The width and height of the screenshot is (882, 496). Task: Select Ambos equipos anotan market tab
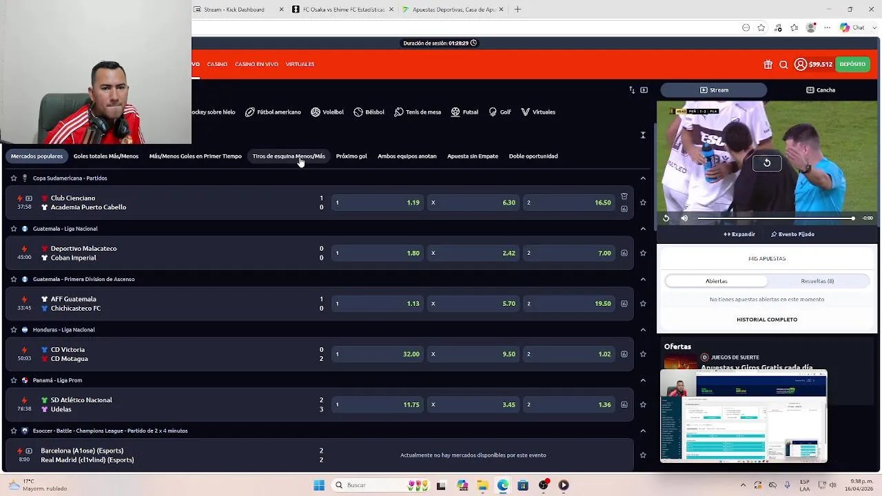click(407, 156)
